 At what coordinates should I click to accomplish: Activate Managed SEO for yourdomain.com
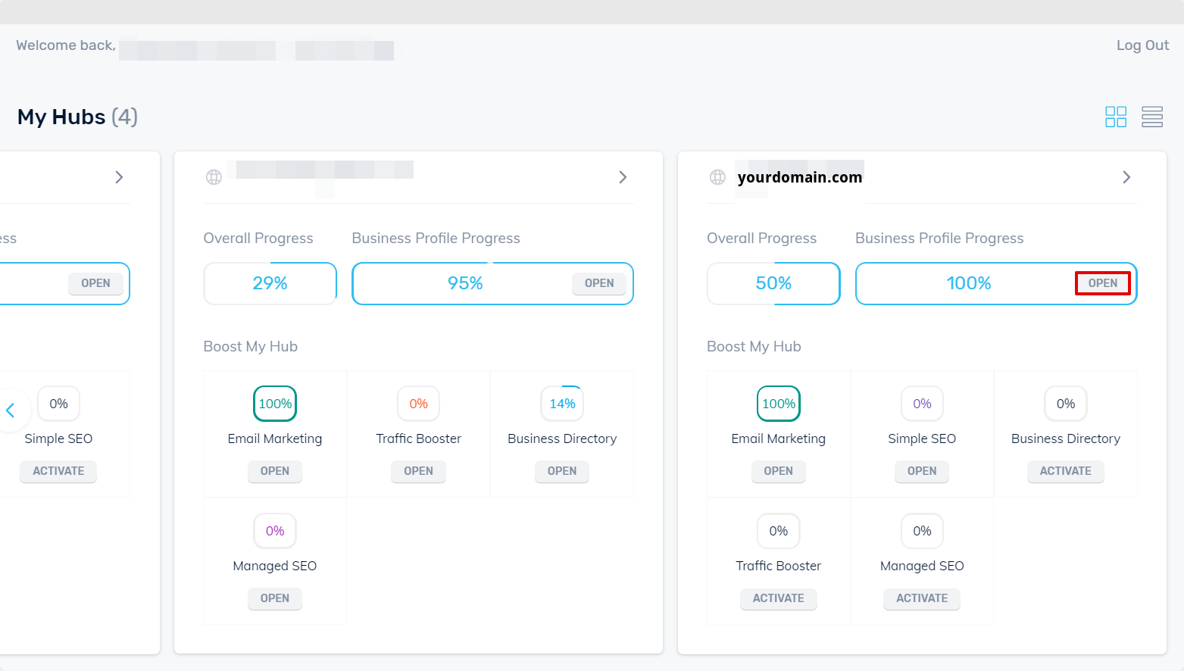(922, 598)
